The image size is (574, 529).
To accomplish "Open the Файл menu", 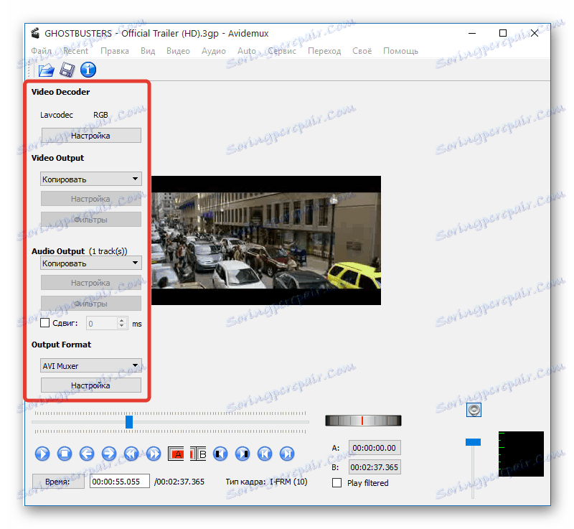I will [42, 51].
